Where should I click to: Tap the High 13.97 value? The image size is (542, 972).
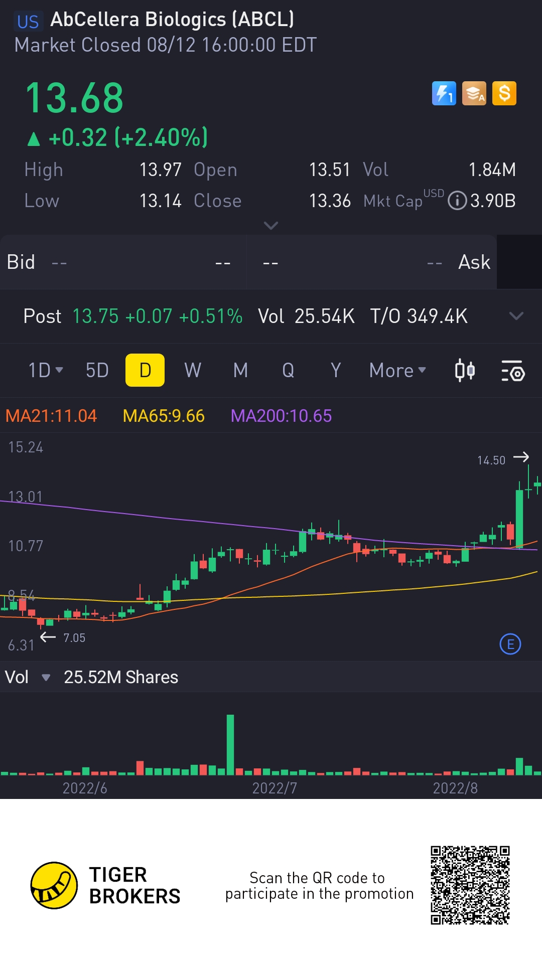(161, 170)
